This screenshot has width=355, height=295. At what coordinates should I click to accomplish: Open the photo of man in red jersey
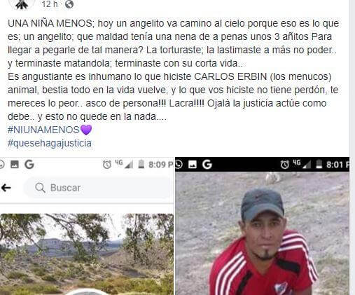click(263, 233)
